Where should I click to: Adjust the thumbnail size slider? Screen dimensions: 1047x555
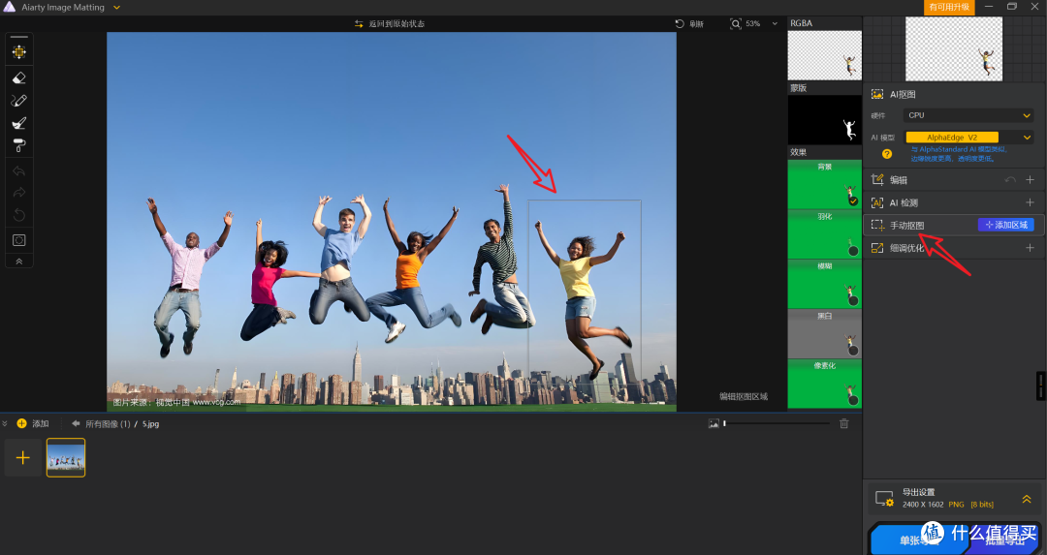pyautogui.click(x=776, y=423)
